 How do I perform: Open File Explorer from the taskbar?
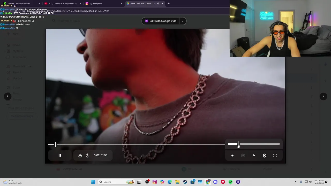click(x=177, y=182)
